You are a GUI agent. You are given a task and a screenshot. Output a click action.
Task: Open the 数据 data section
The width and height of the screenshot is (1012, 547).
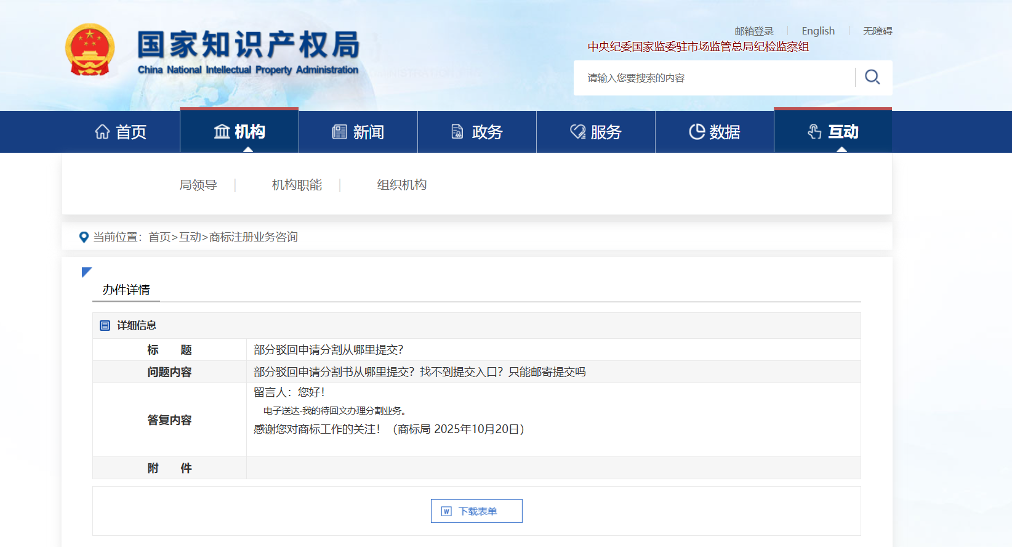click(x=715, y=132)
